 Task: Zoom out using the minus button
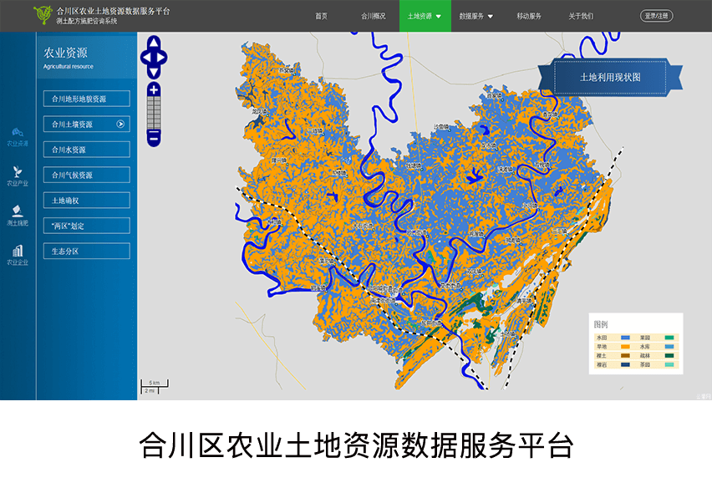pyautogui.click(x=154, y=135)
